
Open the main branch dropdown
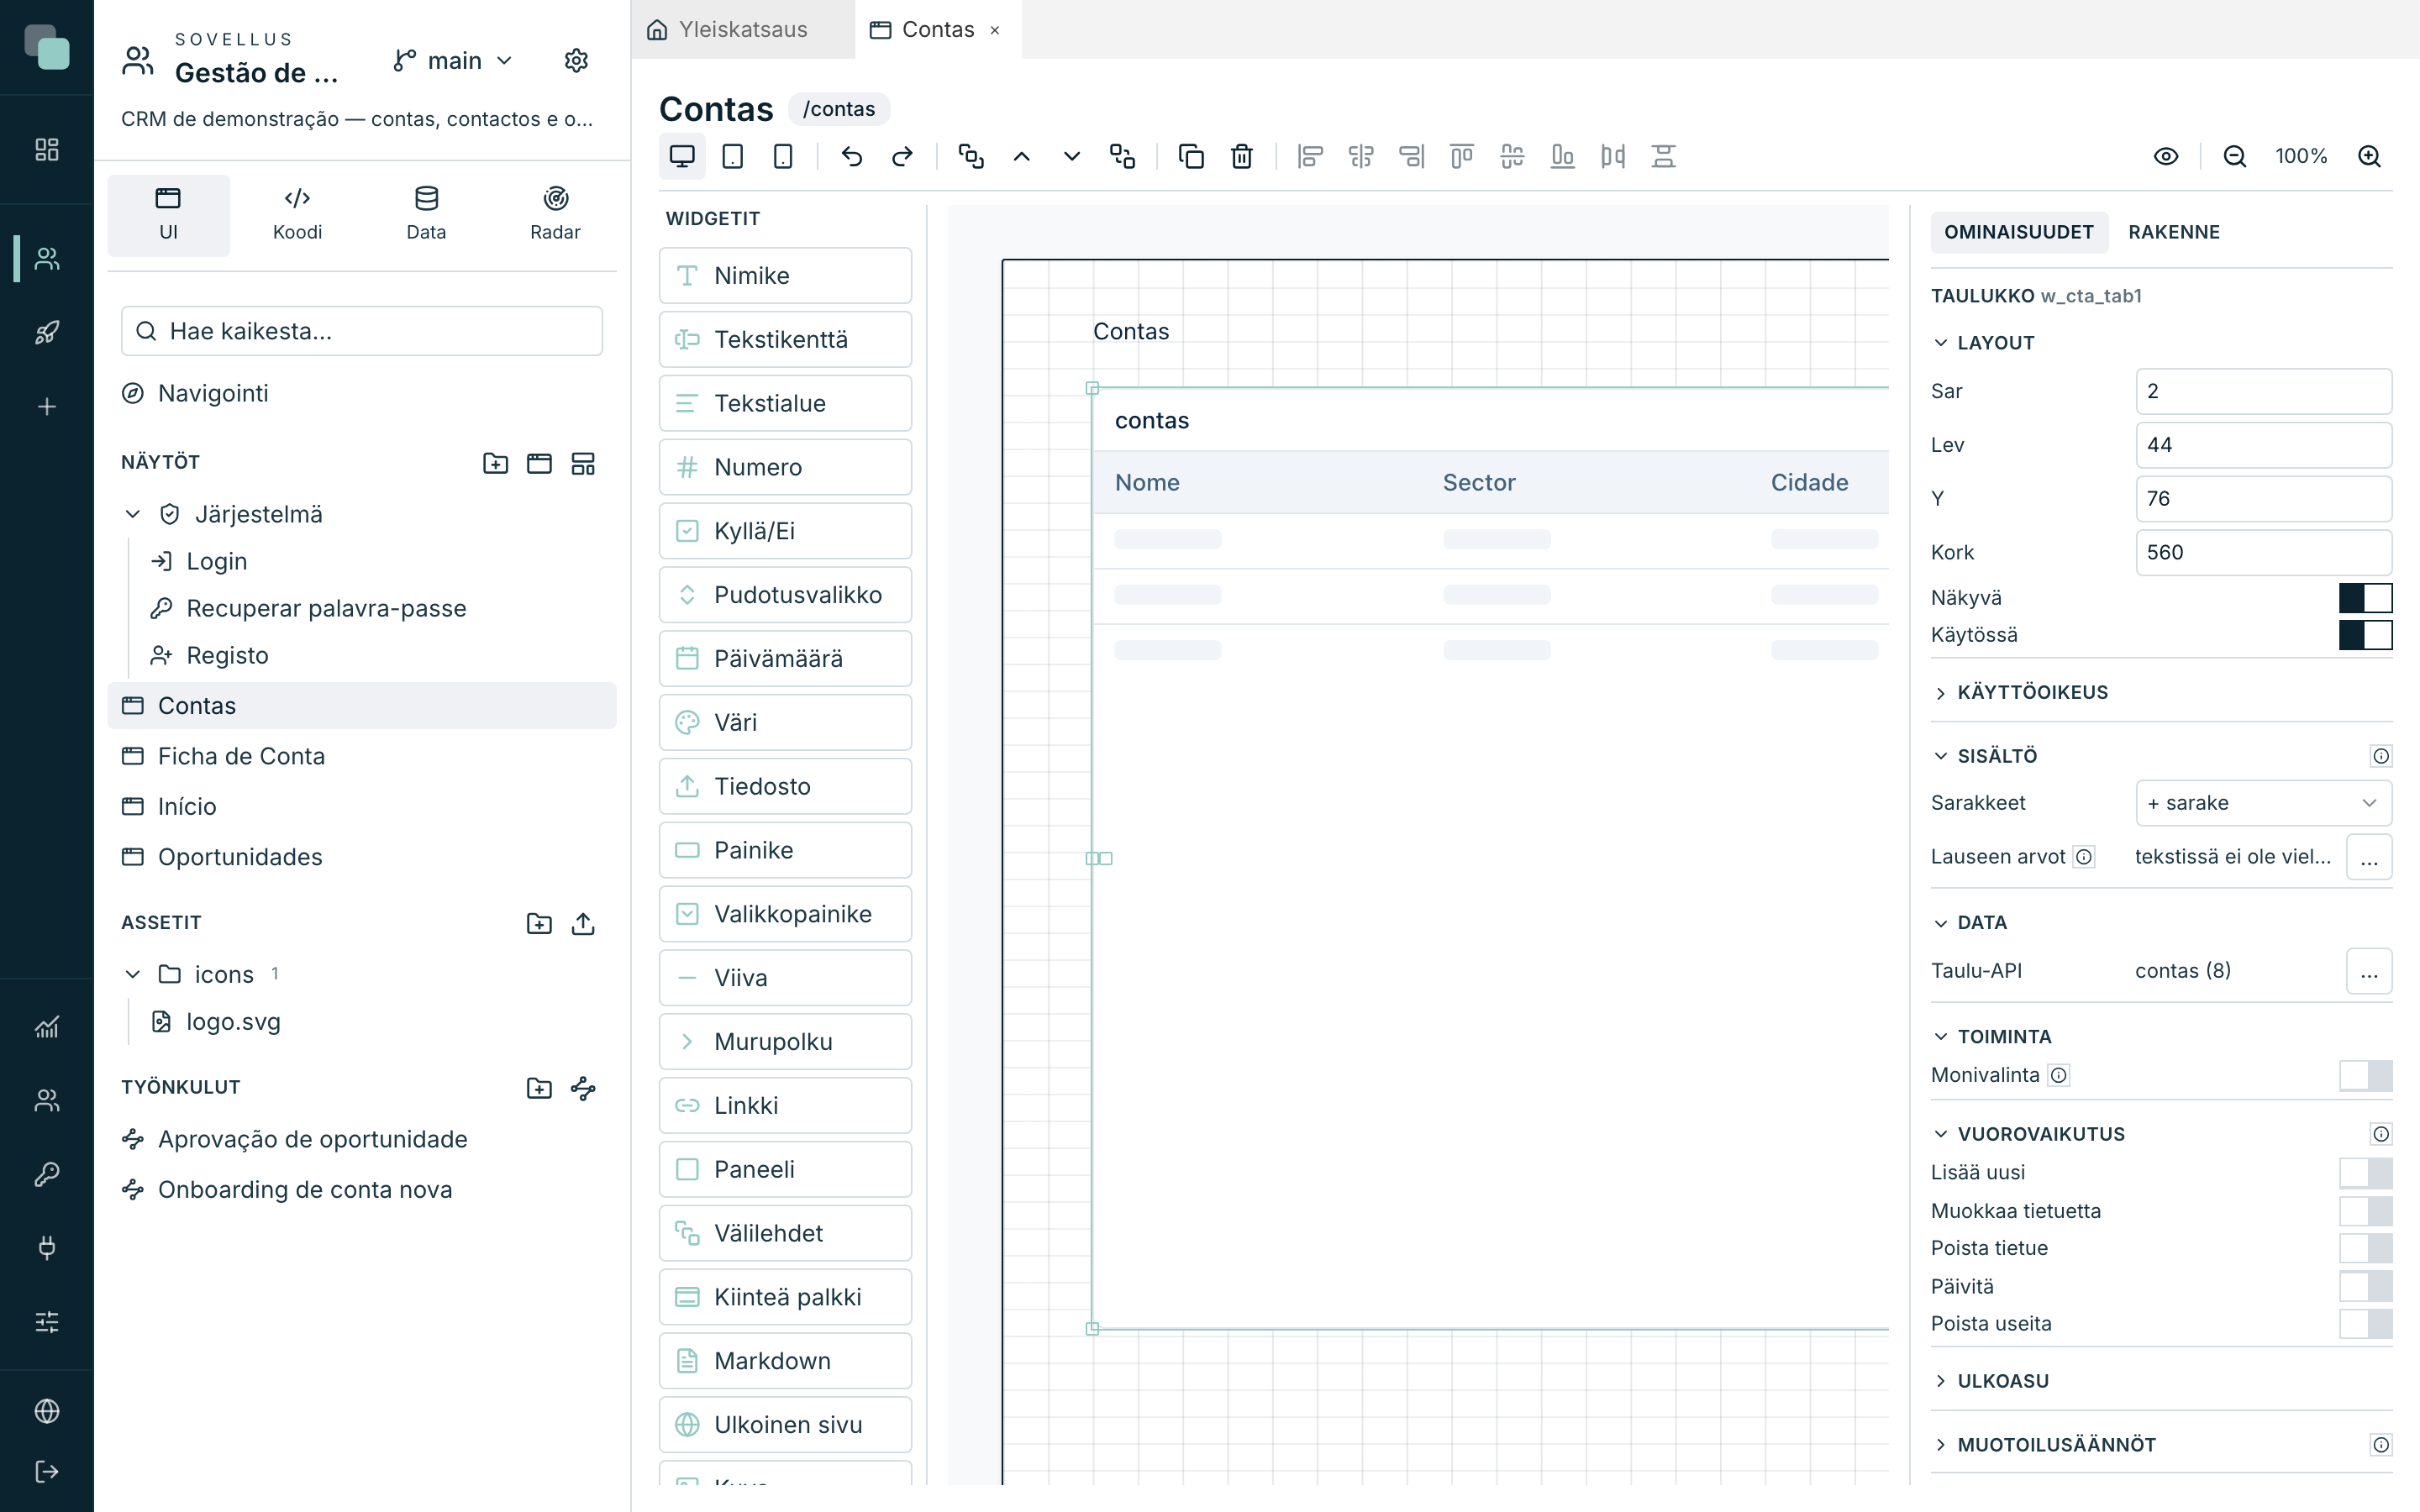[x=453, y=61]
